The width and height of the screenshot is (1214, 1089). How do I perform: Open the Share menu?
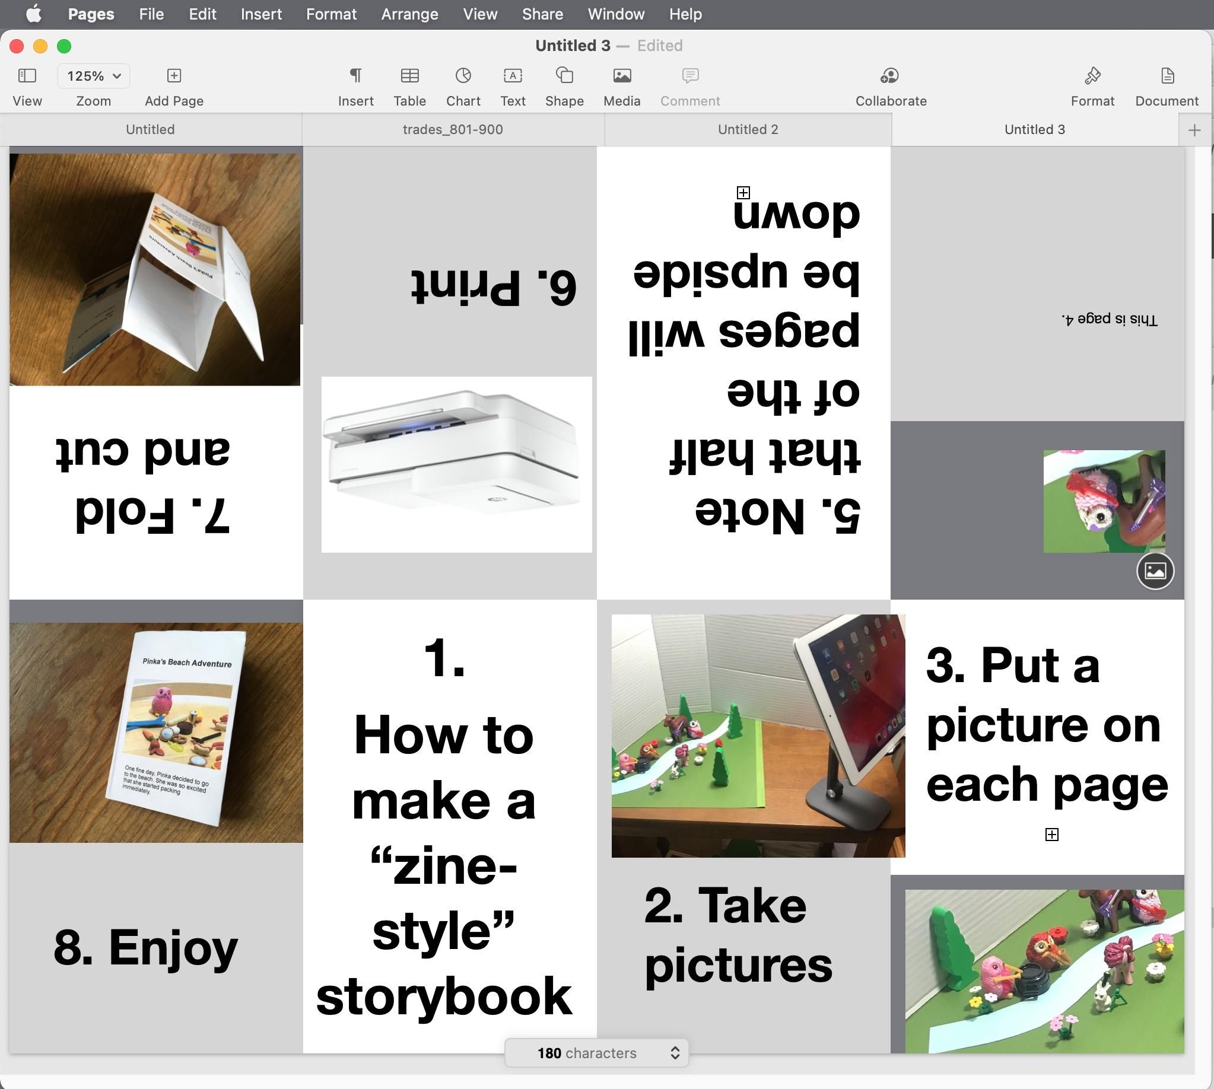(542, 14)
